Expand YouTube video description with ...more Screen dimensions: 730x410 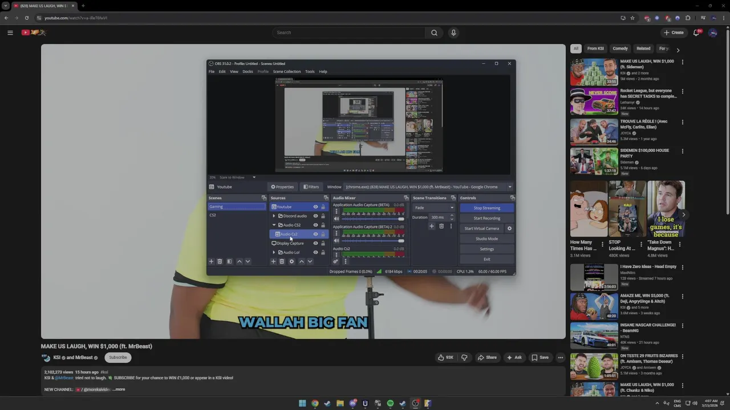pyautogui.click(x=119, y=389)
